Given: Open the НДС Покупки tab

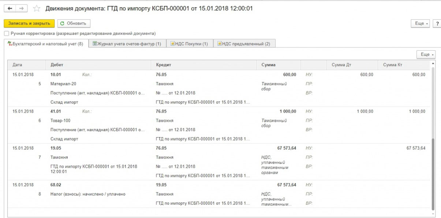Looking at the screenshot, I should coord(189,44).
